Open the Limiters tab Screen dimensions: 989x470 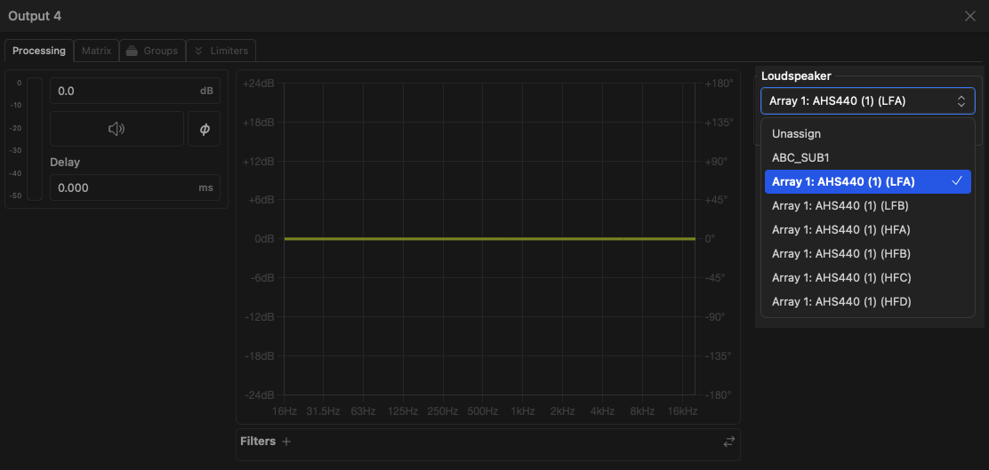[x=221, y=51]
